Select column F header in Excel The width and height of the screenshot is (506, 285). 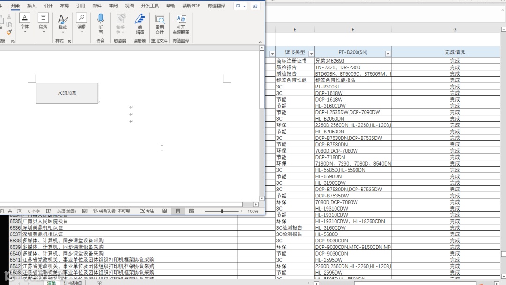(x=353, y=29)
